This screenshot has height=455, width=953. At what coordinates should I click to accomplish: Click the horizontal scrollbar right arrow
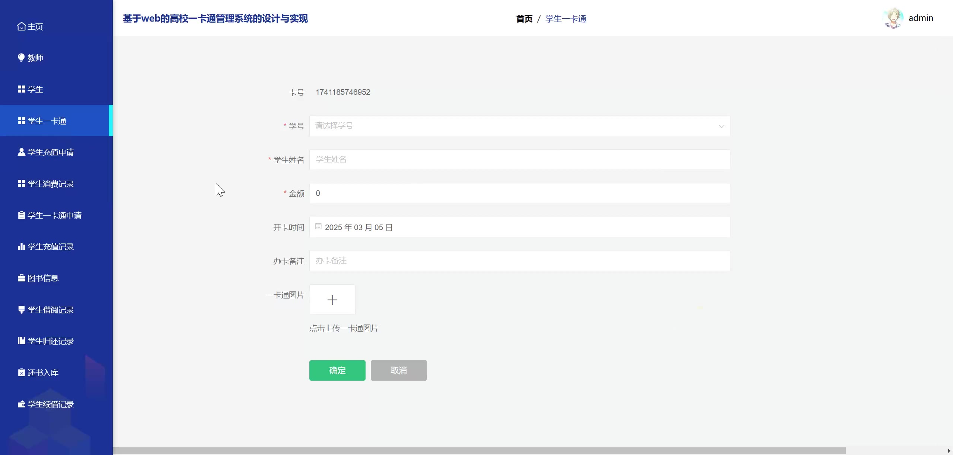949,451
